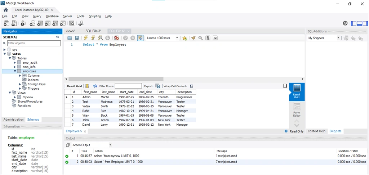Image resolution: width=369 pixels, height=175 pixels.
Task: Open SQL script file in new tab
Action: click(14, 23)
